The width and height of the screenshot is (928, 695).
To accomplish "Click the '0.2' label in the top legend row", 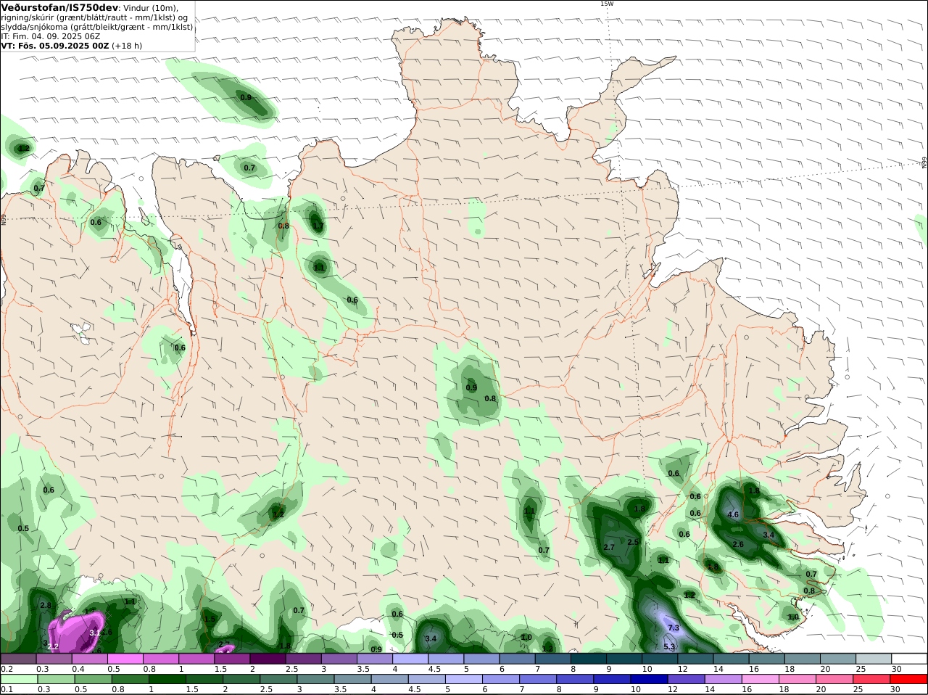I will 7,669.
